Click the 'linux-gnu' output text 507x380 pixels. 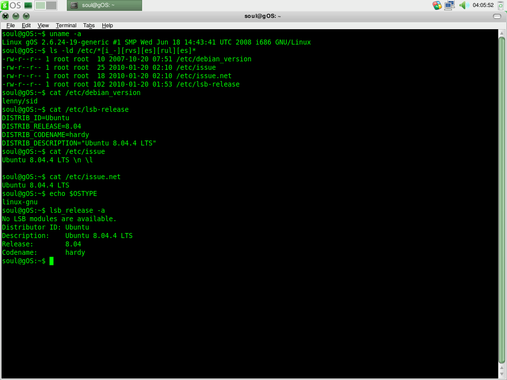(x=20, y=202)
